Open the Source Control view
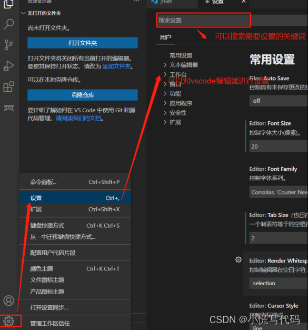Viewport: 308px width, 330px height. 8,45
